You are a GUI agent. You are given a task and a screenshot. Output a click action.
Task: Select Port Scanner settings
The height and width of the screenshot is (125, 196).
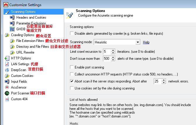click(x=20, y=93)
